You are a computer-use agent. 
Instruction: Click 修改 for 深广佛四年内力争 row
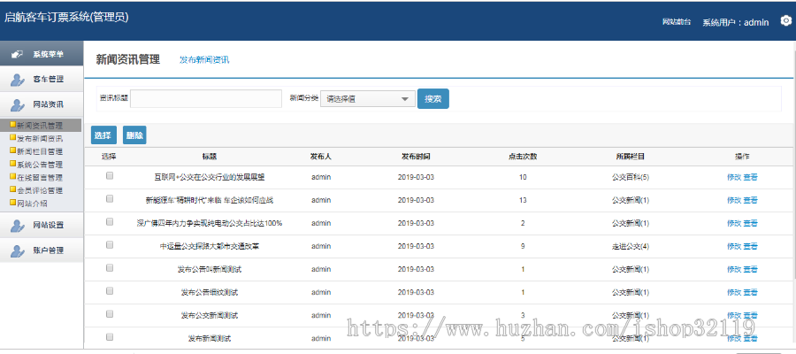coord(734,223)
